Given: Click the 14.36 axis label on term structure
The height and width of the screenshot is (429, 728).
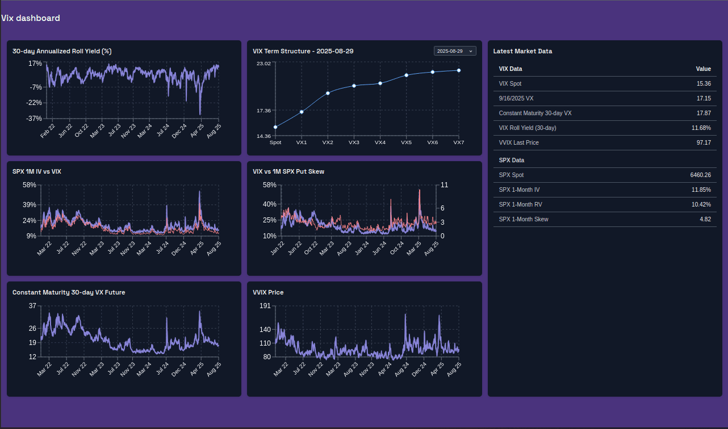Looking at the screenshot, I should (x=263, y=136).
